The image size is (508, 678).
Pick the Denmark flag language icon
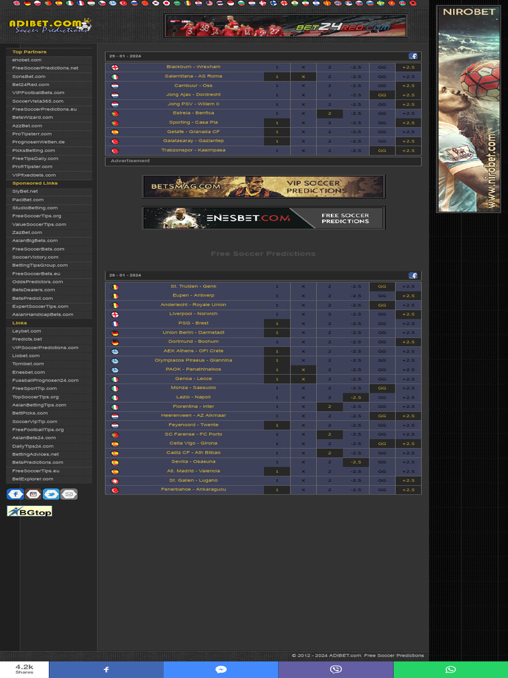263,3
